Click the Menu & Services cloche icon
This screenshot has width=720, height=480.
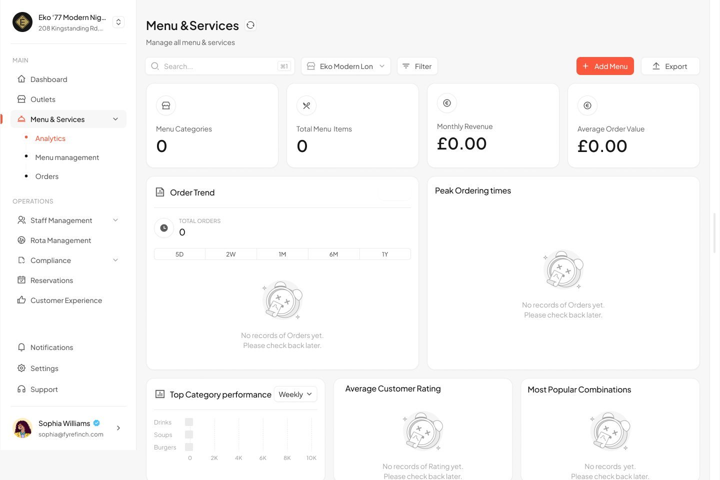[21, 119]
